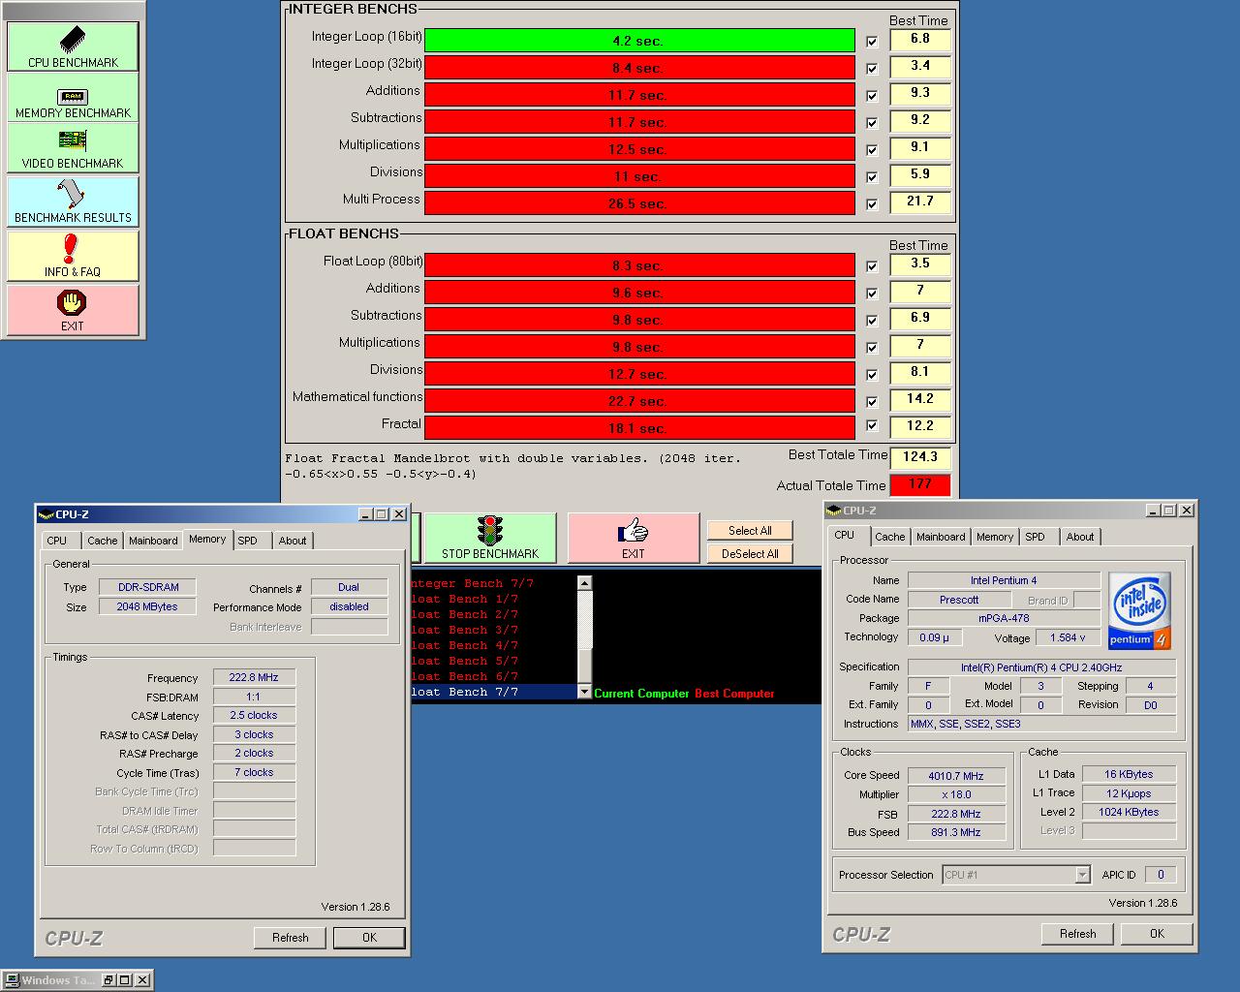Click Refresh in right CPU-Z window
1240x992 pixels.
click(x=1078, y=934)
